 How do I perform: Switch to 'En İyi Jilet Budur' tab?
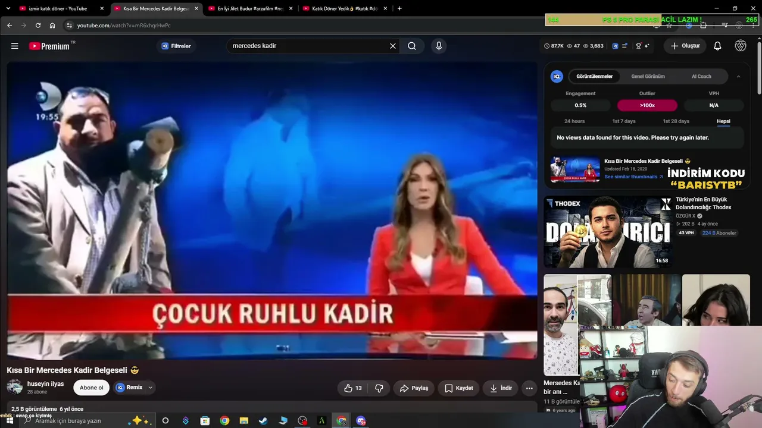[x=249, y=8]
